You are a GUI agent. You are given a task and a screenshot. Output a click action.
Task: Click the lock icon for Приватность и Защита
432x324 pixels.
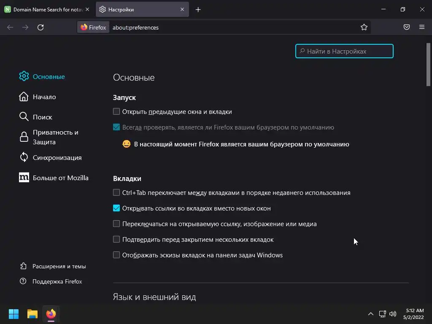click(24, 137)
